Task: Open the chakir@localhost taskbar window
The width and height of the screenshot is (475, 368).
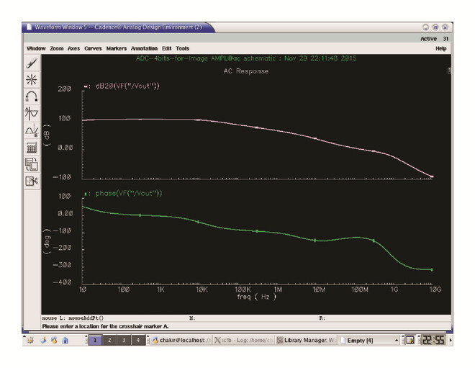Action: click(x=181, y=341)
